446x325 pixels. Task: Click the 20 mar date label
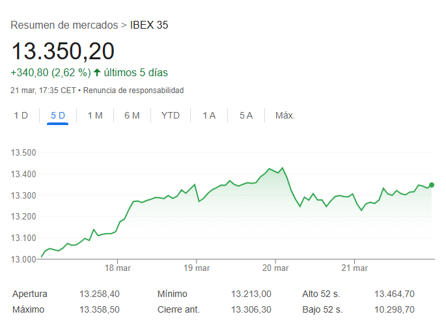coord(275,268)
